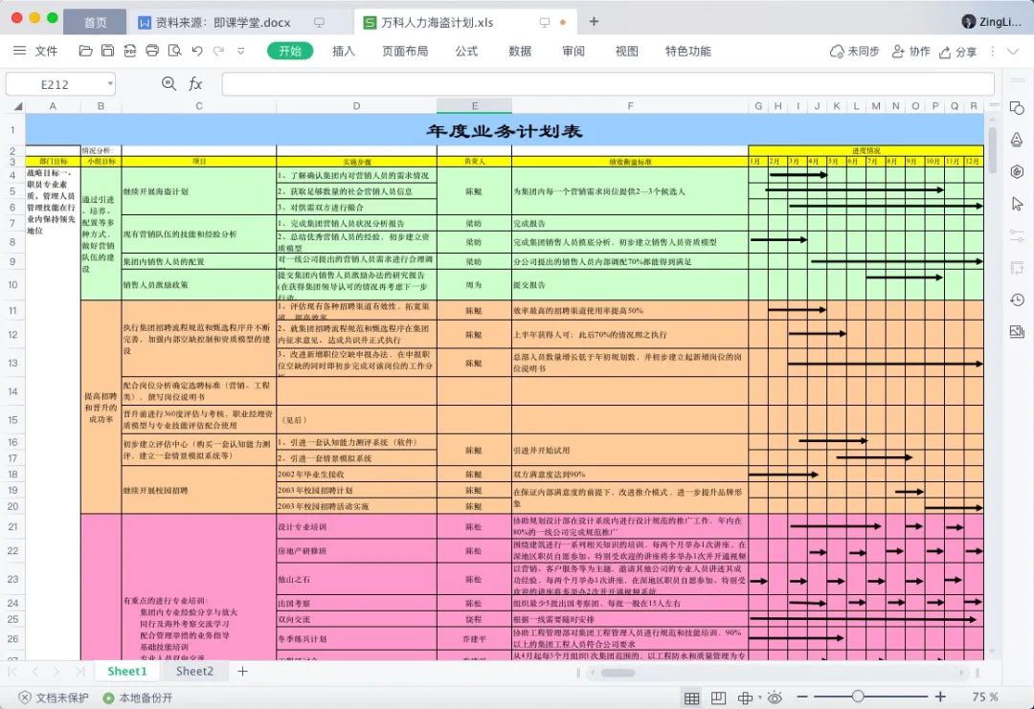This screenshot has width=1034, height=709.
Task: Open the hamburger menu next to 文件
Action: 20,51
